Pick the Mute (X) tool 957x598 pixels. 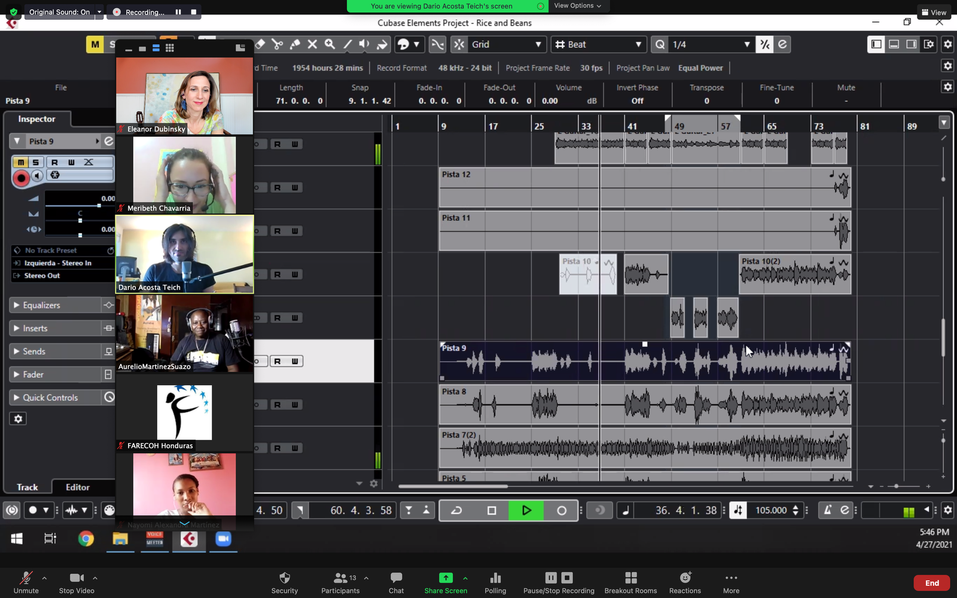pos(312,44)
